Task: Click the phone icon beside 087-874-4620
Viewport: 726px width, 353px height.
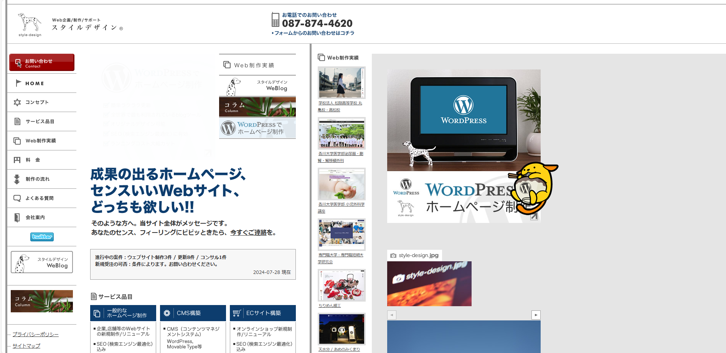Action: (275, 20)
